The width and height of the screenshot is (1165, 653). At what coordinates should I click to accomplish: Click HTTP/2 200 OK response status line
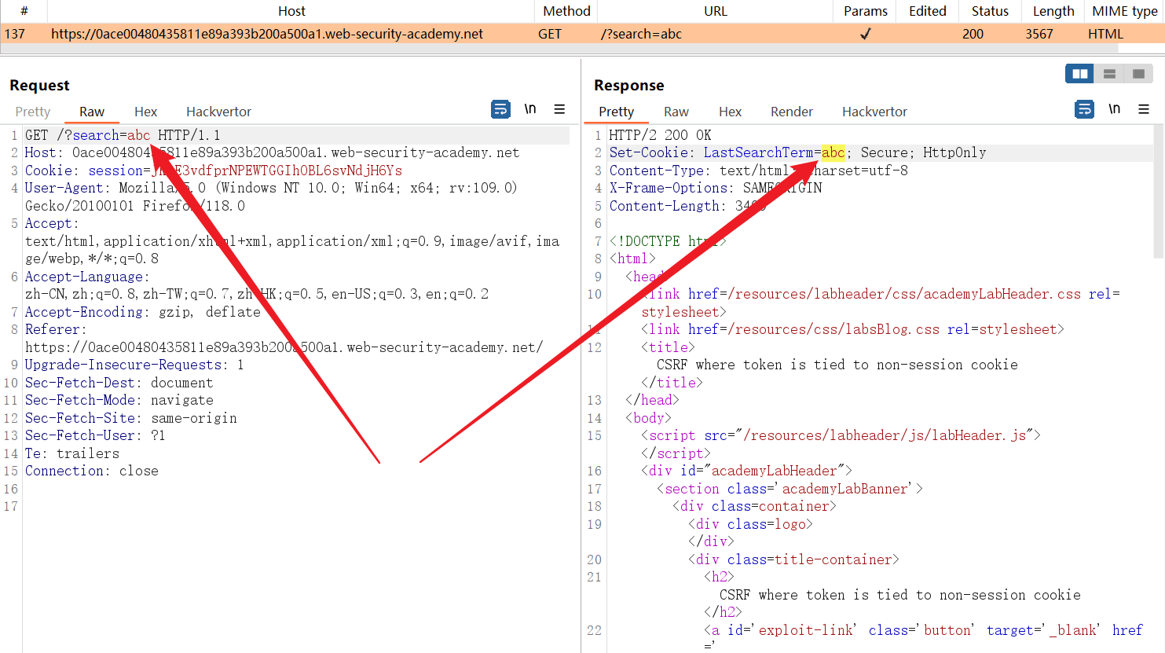click(660, 135)
